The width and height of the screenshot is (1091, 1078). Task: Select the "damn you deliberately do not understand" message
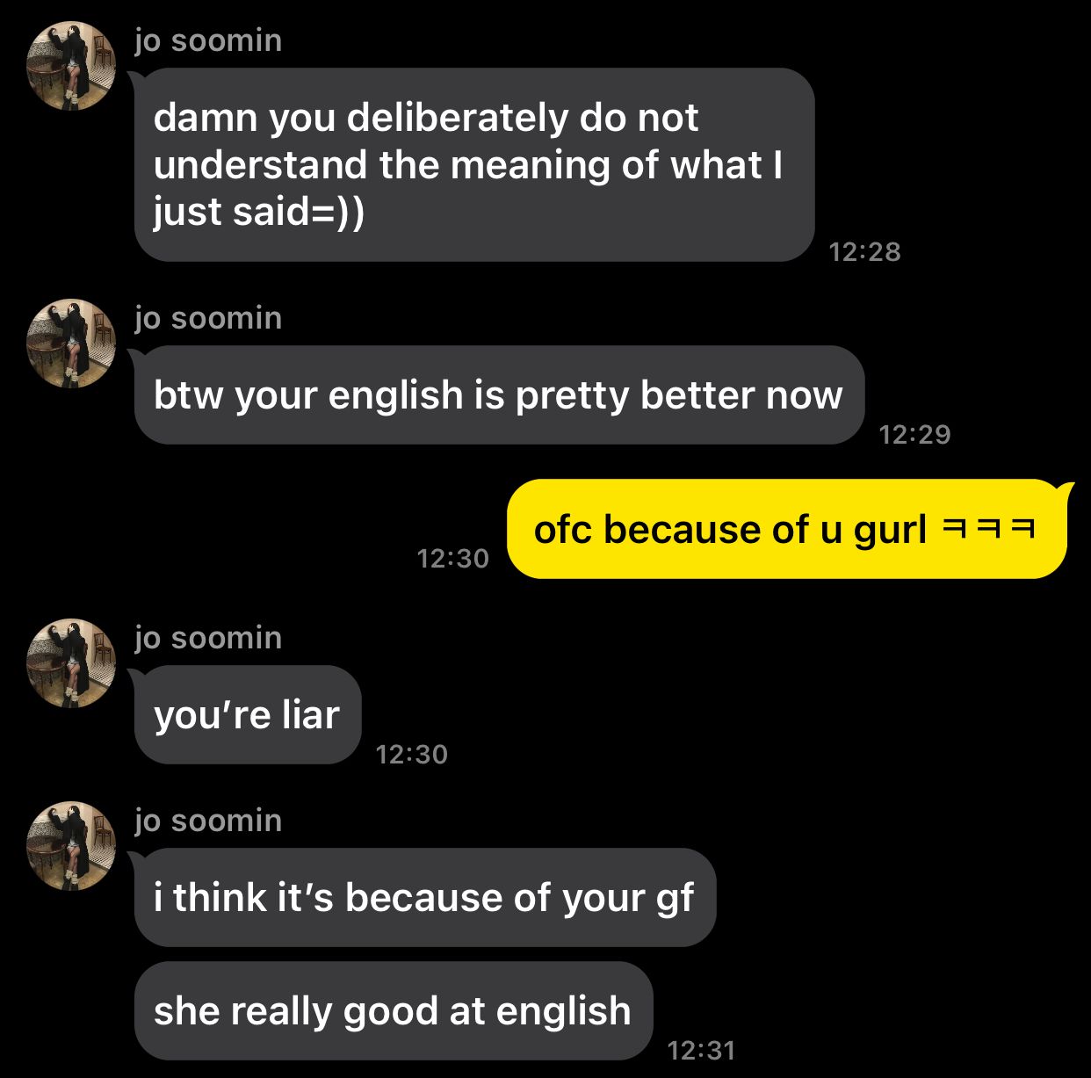pos(474,164)
